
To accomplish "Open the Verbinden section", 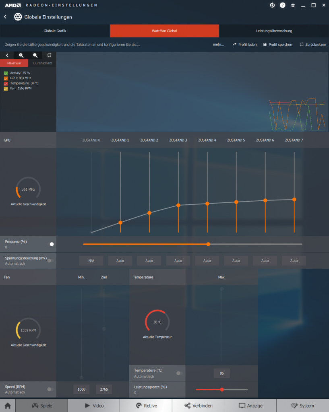I will pos(198,406).
